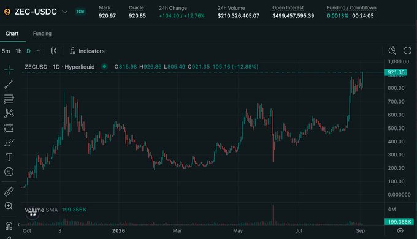Click the green market status dot
417x239 pixels.
pos(104,66)
